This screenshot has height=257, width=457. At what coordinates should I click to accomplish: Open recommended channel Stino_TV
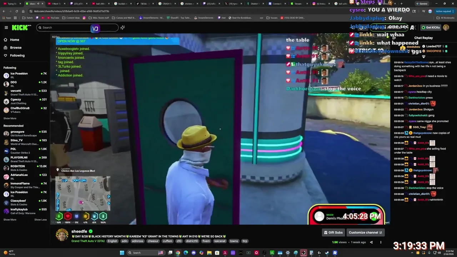(25, 142)
